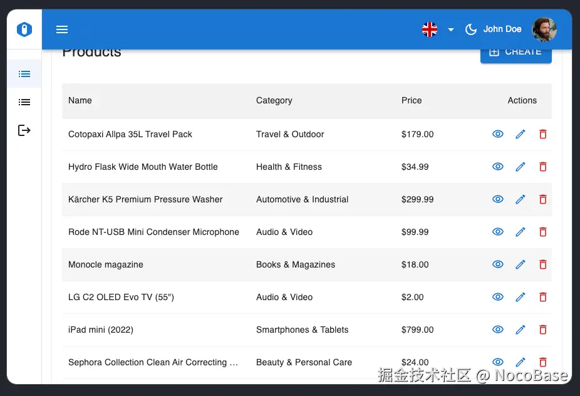This screenshot has width=580, height=396.
Task: Edit the Cotopaxi Allpa 35L Travel Pack row
Action: [x=520, y=134]
